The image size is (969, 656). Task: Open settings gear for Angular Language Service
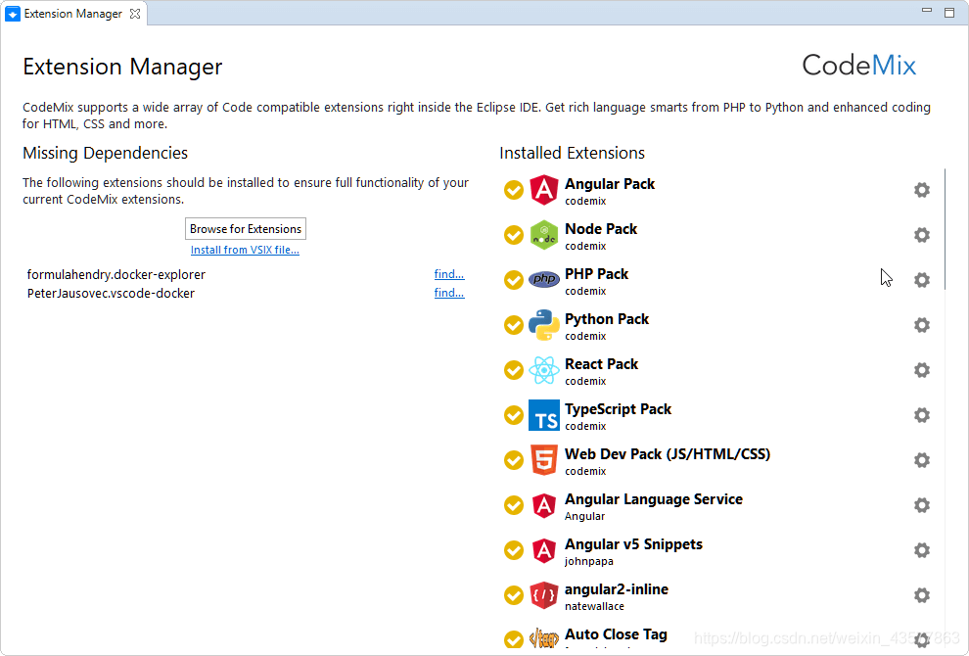921,506
